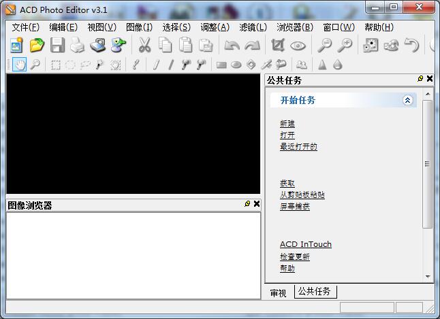Screen dimensions: 440x319
Task: Pin the 公共任务 panel with pushpin icon
Action: 420,79
